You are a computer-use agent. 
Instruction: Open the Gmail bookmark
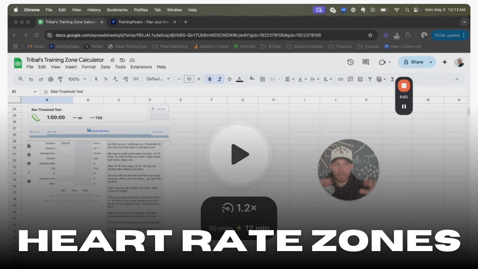pos(35,46)
